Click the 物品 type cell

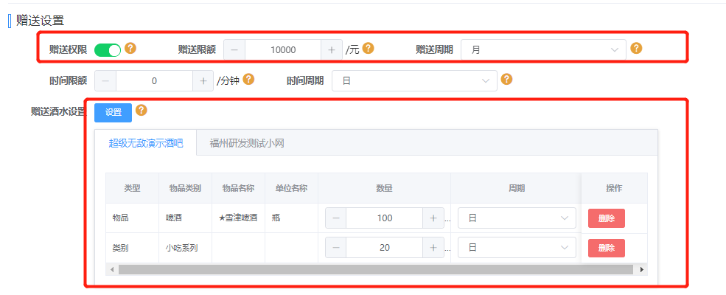click(132, 218)
